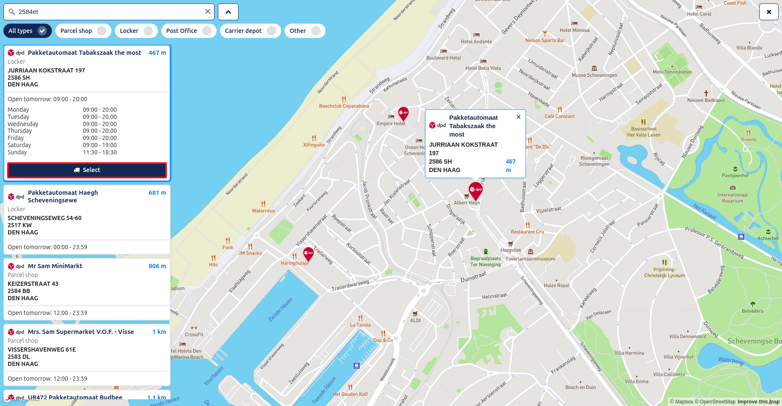Image resolution: width=782 pixels, height=406 pixels.
Task: Click the Nelson Sports Bar icon
Action: click(x=545, y=34)
